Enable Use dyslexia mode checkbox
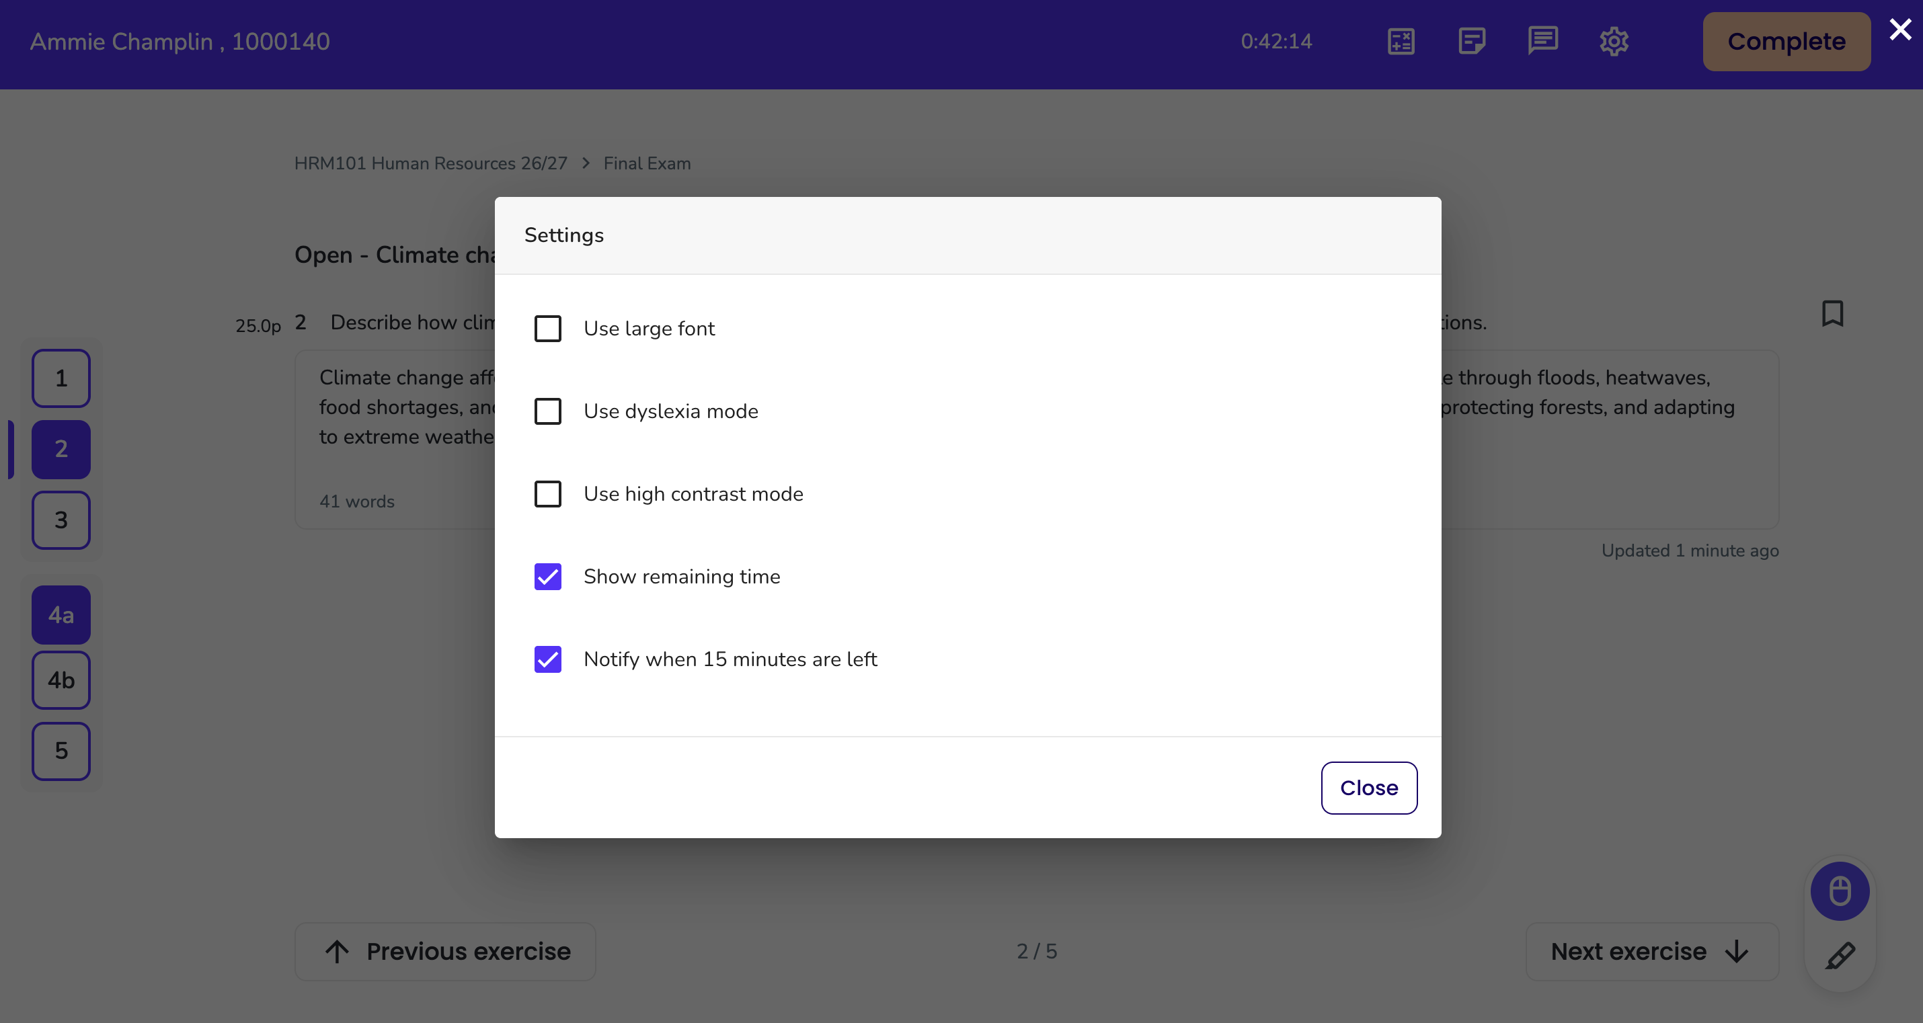 pyautogui.click(x=548, y=411)
